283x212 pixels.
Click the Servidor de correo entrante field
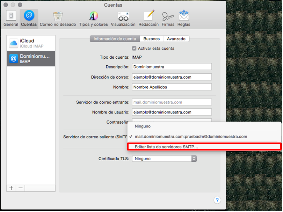coord(172,102)
